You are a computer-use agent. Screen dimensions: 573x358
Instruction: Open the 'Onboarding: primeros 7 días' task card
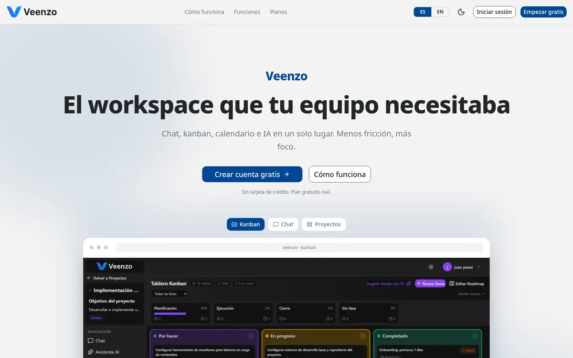(x=427, y=352)
